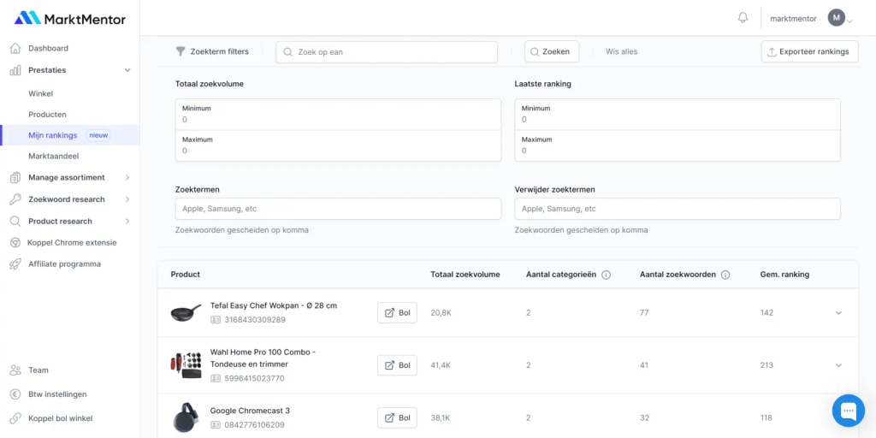The image size is (876, 438).
Task: Click the MarktMentor logo
Action: coord(70,19)
